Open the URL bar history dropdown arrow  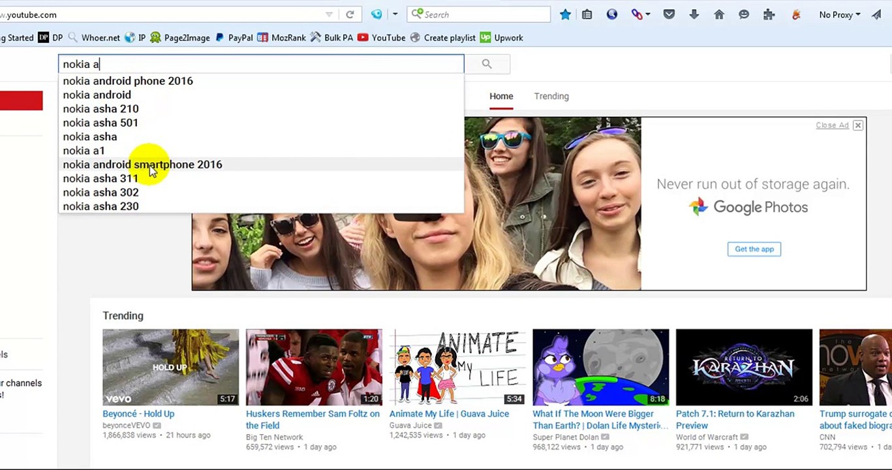[330, 14]
